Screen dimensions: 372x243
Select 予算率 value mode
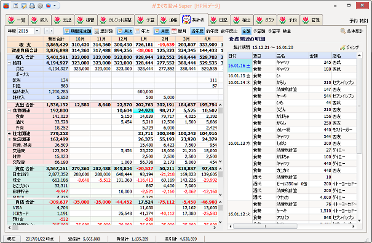point(274,31)
